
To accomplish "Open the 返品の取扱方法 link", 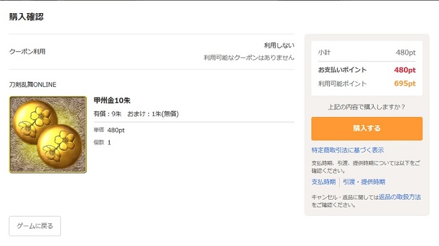I will (x=399, y=197).
